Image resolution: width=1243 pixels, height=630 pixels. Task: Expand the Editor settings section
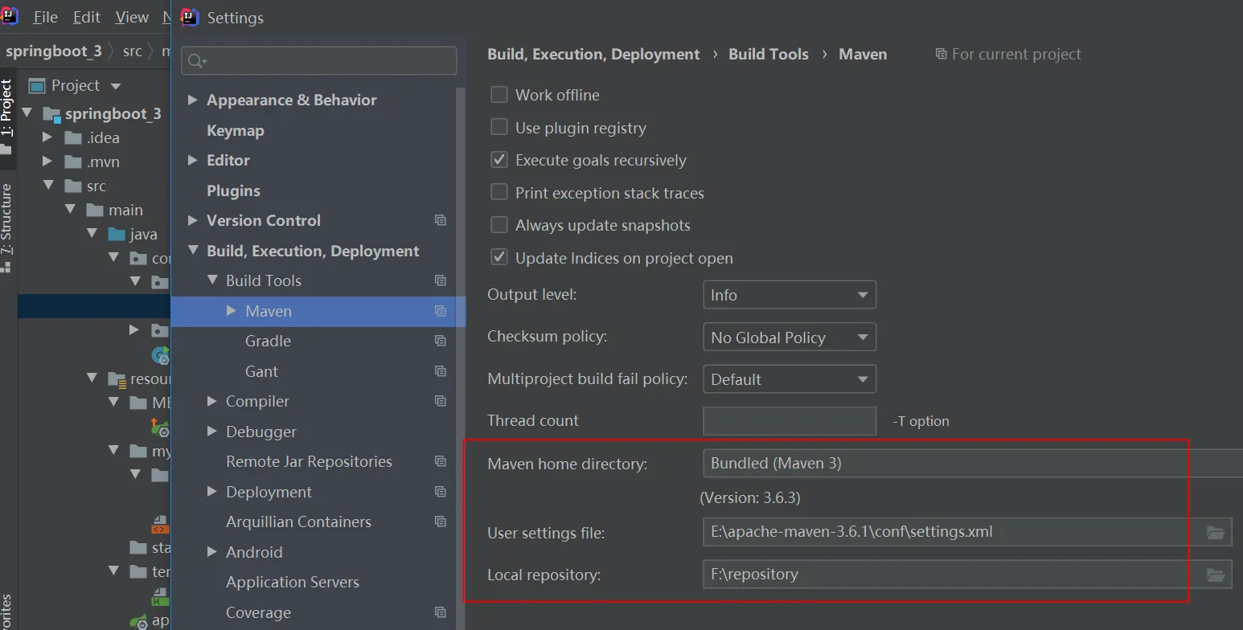tap(192, 160)
